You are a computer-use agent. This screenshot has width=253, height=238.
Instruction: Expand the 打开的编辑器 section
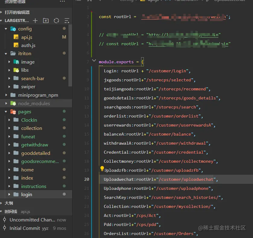click(x=1, y=12)
